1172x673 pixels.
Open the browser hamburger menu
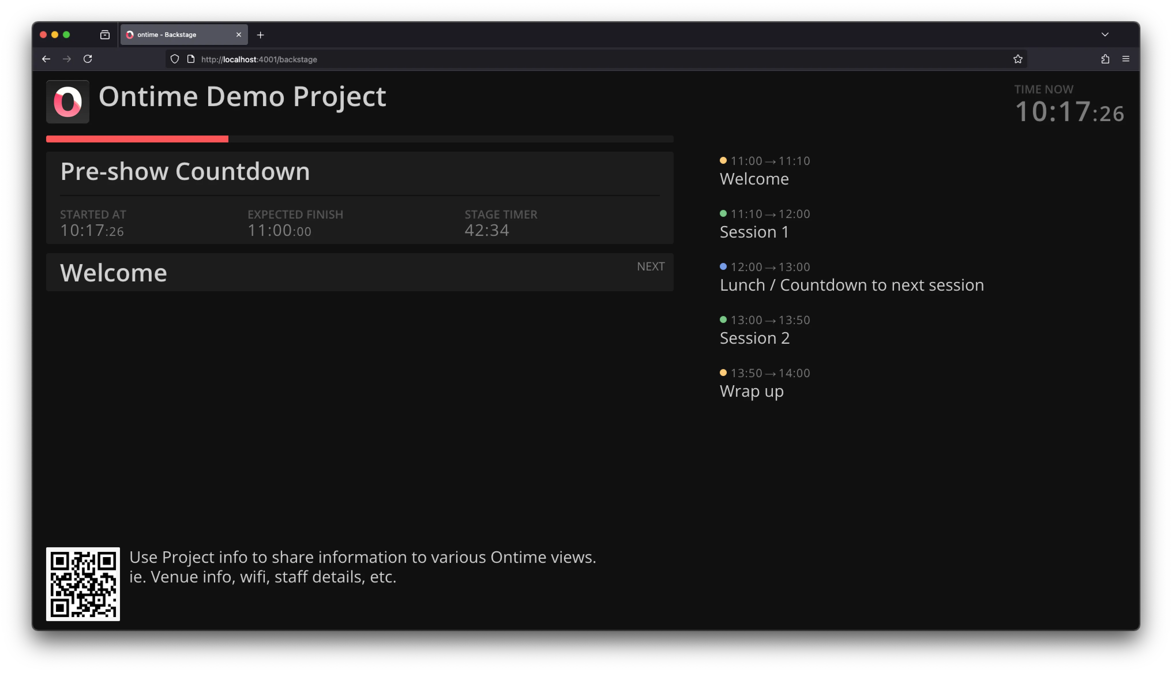pos(1126,59)
